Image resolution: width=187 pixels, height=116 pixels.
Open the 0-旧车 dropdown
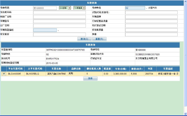[65, 8]
